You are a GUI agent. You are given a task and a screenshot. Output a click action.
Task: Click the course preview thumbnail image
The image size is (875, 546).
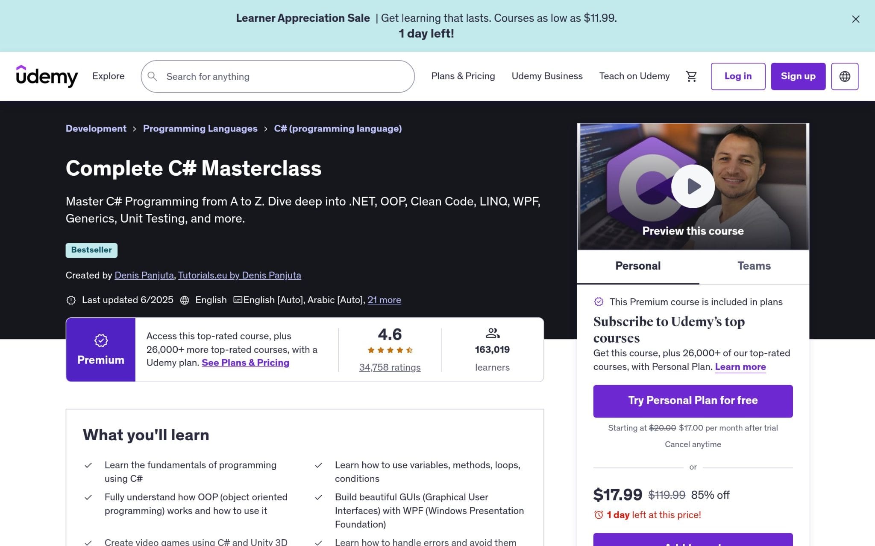tap(693, 186)
